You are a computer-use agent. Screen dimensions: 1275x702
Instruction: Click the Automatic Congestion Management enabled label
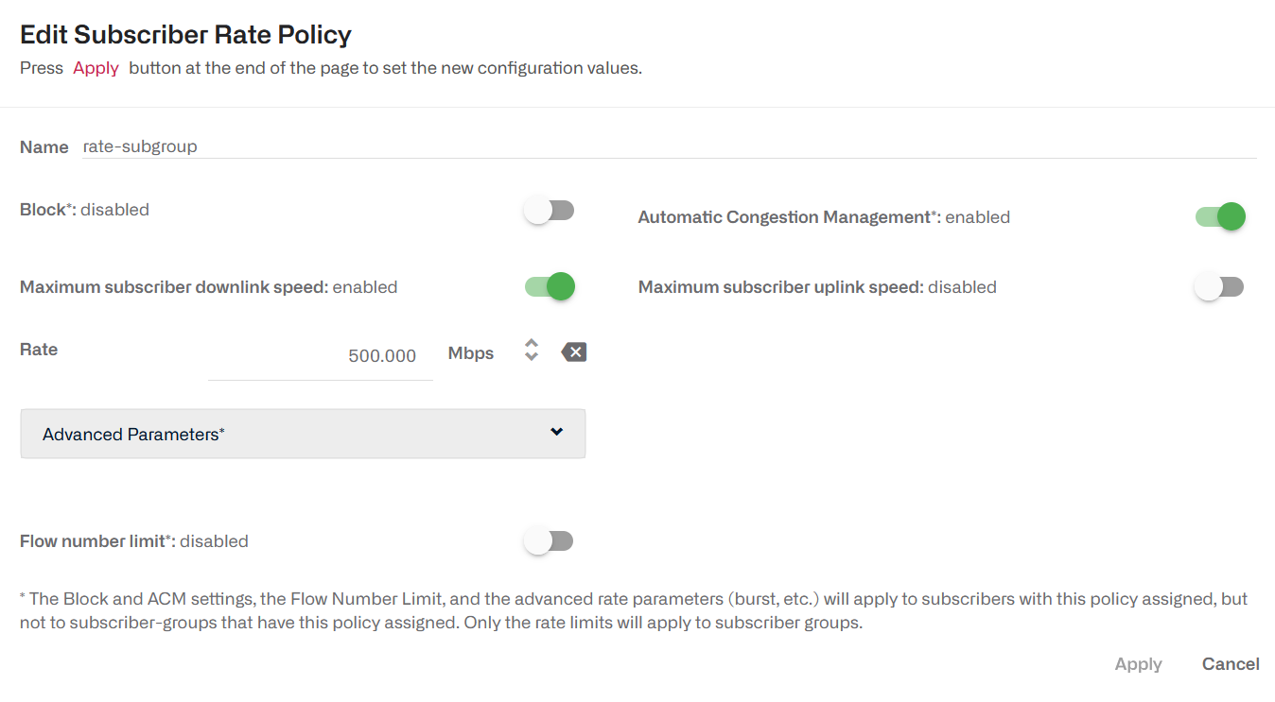click(x=824, y=217)
